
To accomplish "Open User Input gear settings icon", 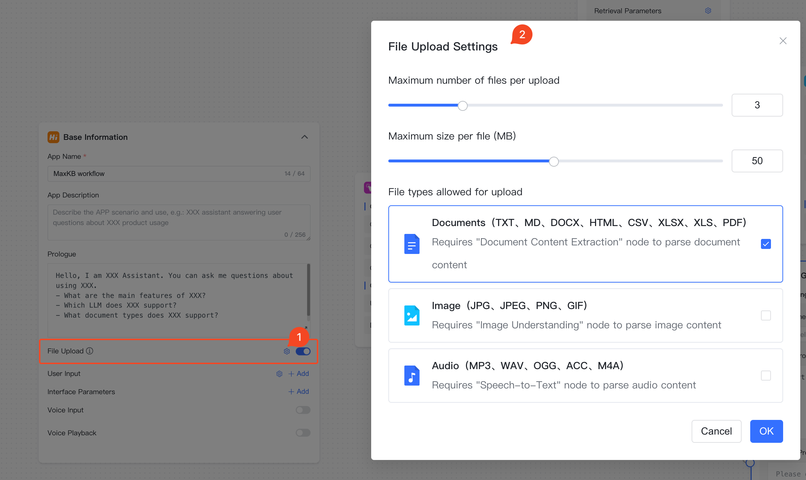I will point(279,374).
